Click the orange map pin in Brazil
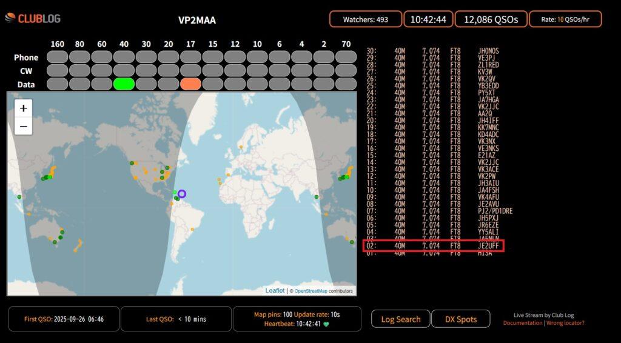The image size is (621, 343). (192, 229)
